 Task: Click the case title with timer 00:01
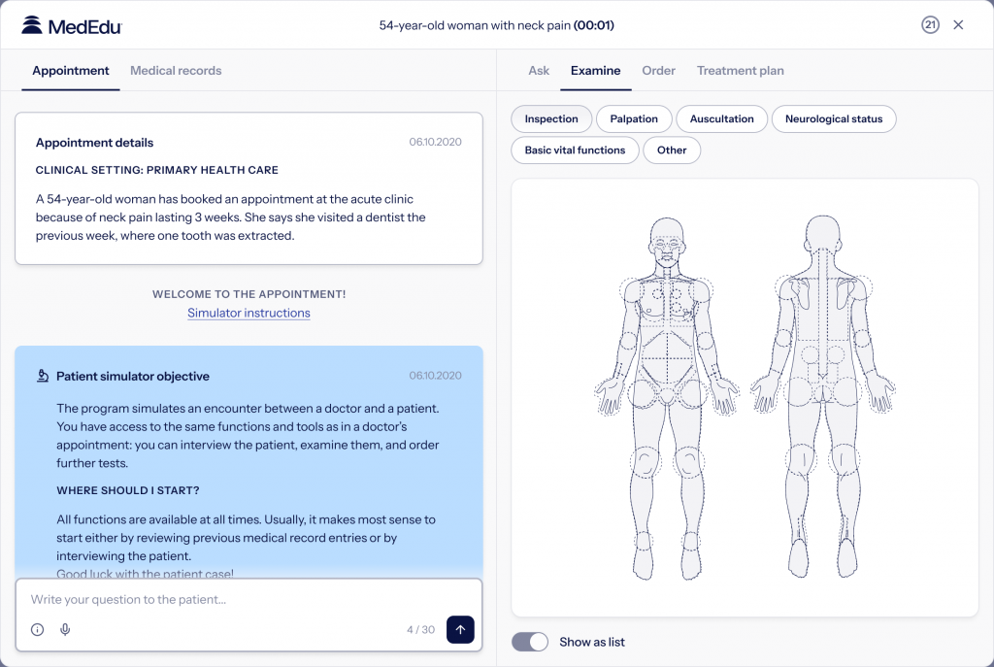click(496, 25)
